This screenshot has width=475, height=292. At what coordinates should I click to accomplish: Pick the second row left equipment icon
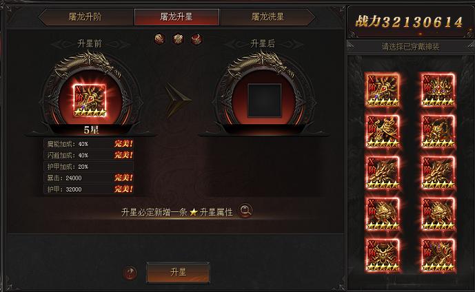(383, 132)
